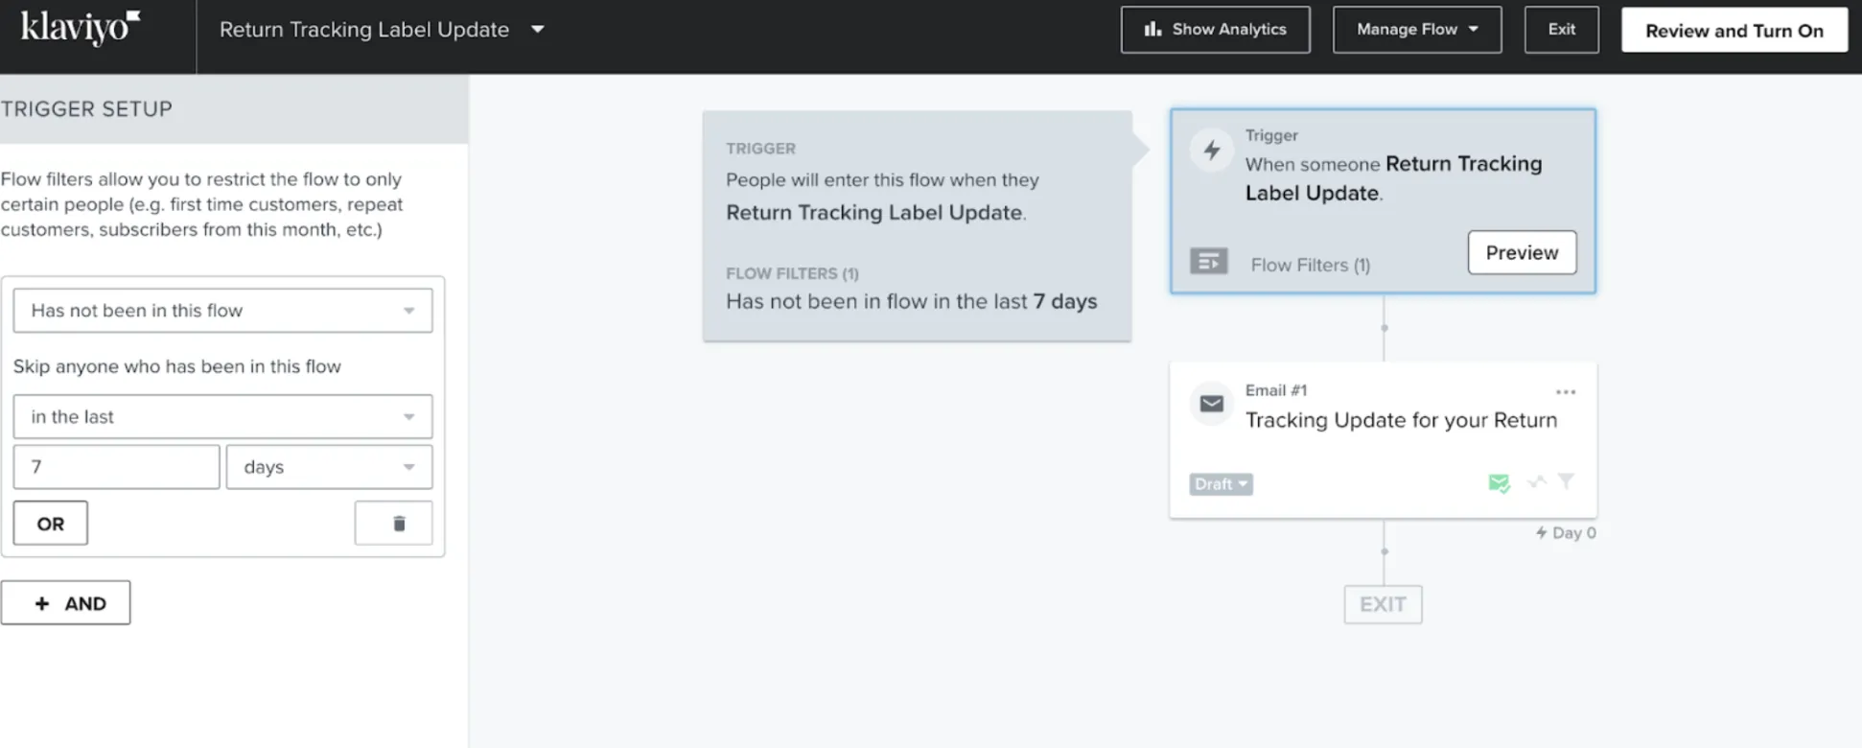This screenshot has height=748, width=1862.
Task: Click the Flow Filters list icon
Action: (1208, 261)
